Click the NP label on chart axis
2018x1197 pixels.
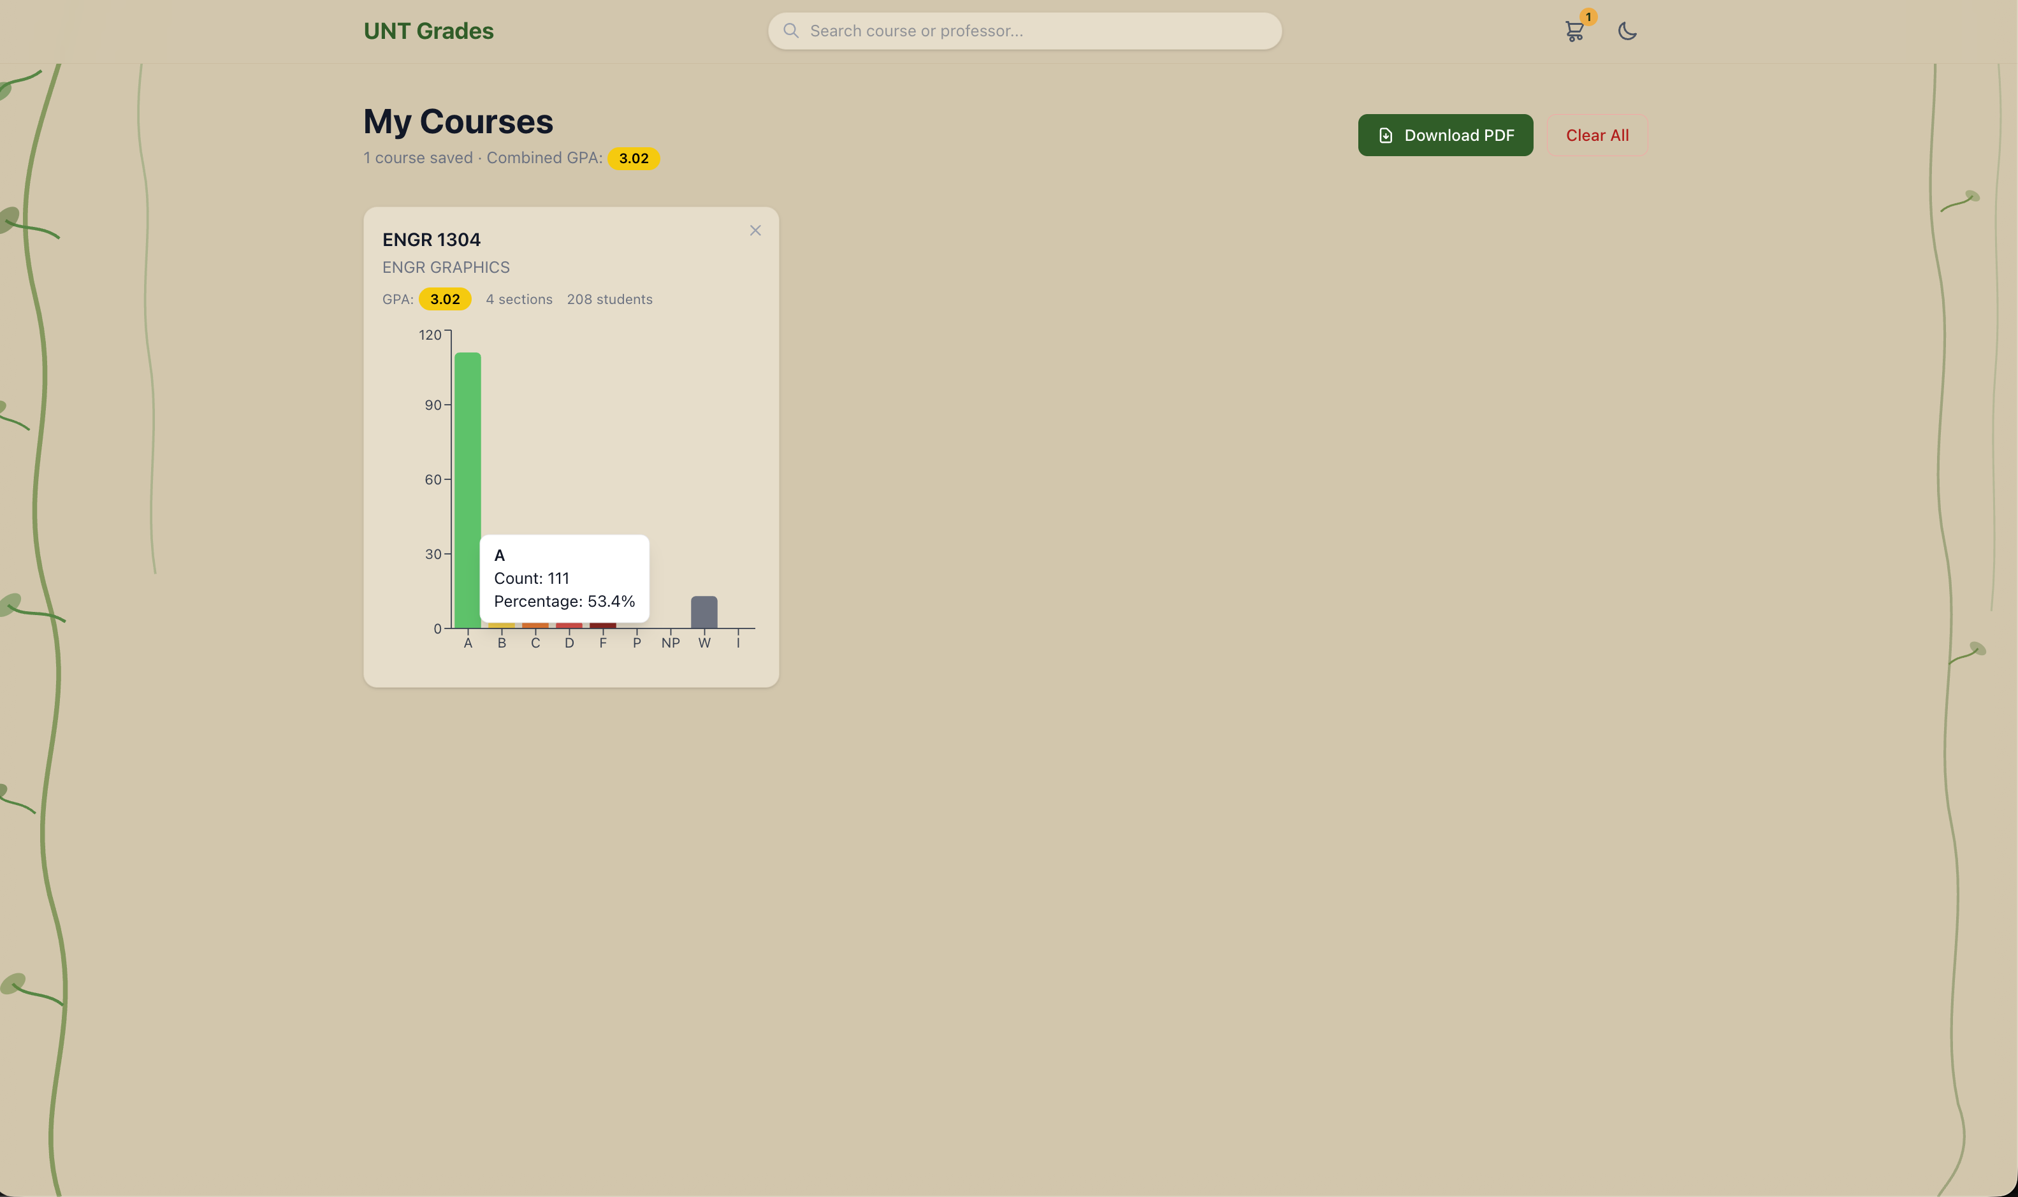pos(669,643)
